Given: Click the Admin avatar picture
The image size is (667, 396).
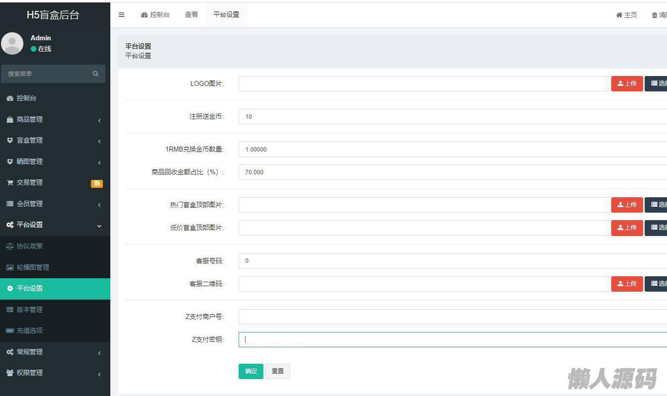Looking at the screenshot, I should pyautogui.click(x=12, y=43).
